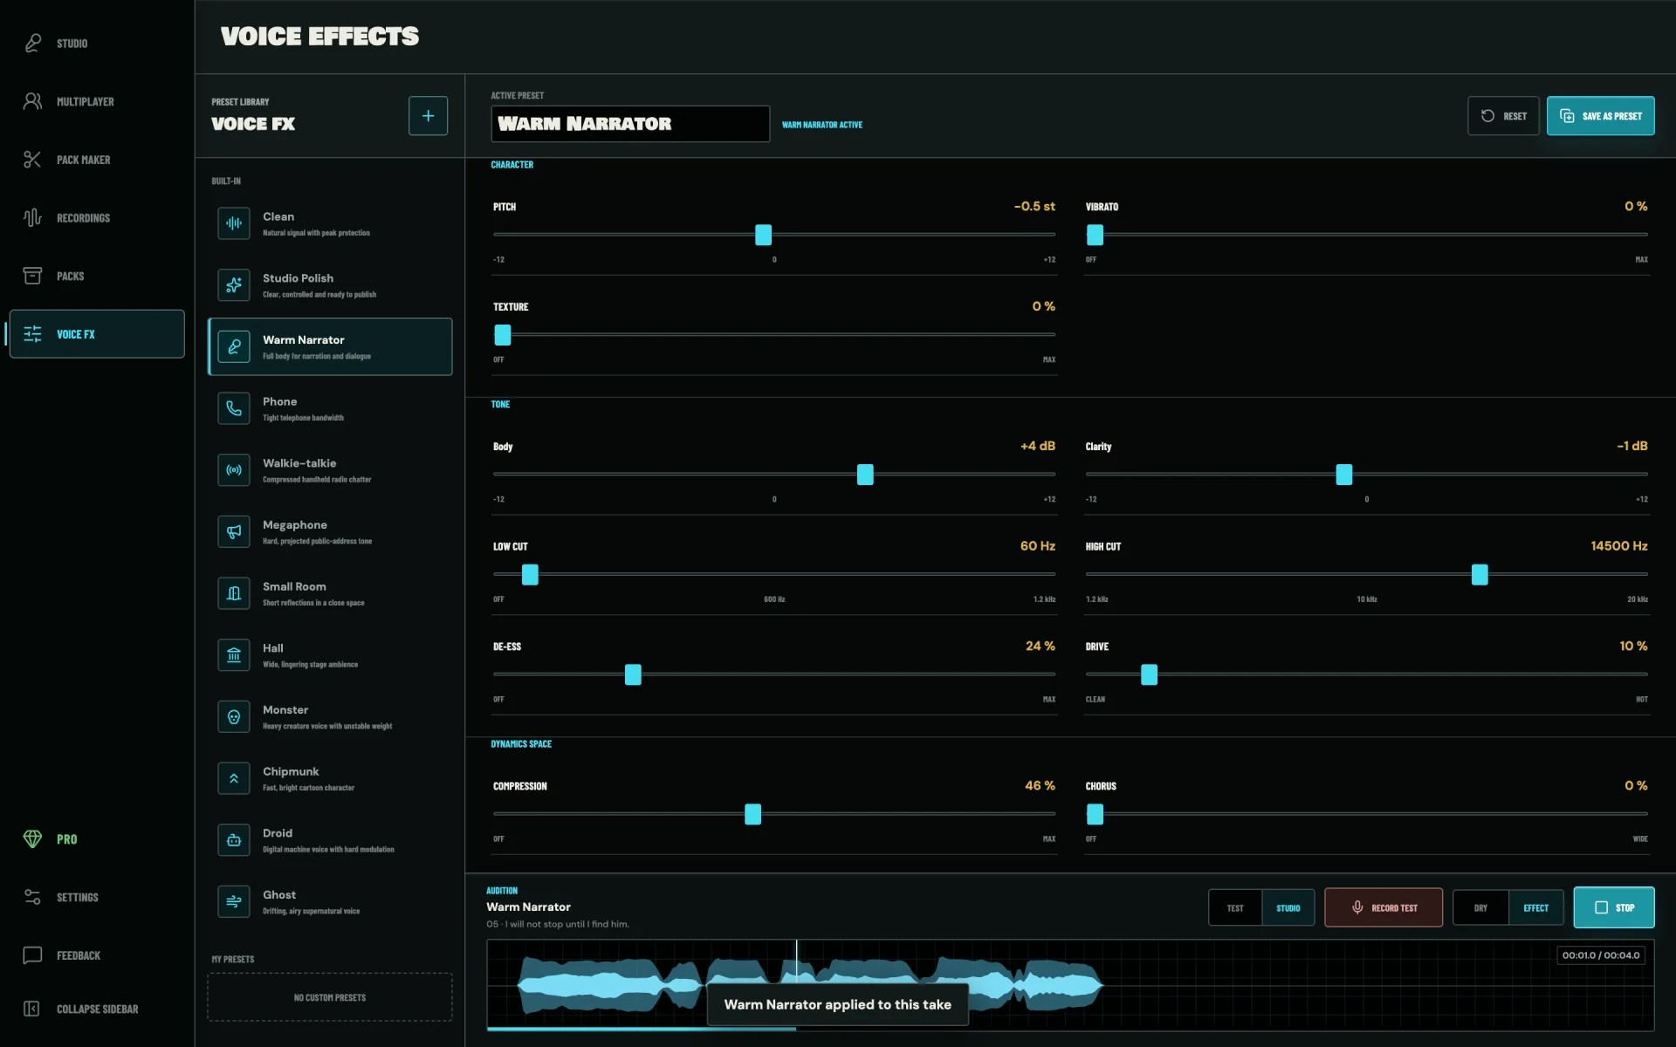Switch audition to Effect signal
The image size is (1676, 1047).
[x=1536, y=908]
